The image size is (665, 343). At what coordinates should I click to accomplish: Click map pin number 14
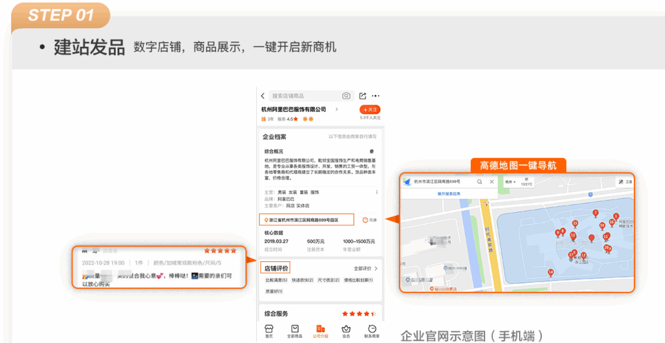[x=551, y=273]
